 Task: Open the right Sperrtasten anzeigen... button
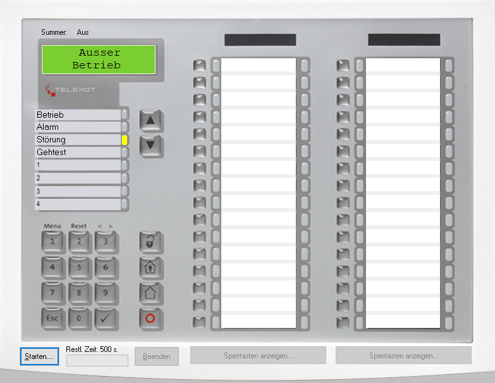[x=403, y=356]
